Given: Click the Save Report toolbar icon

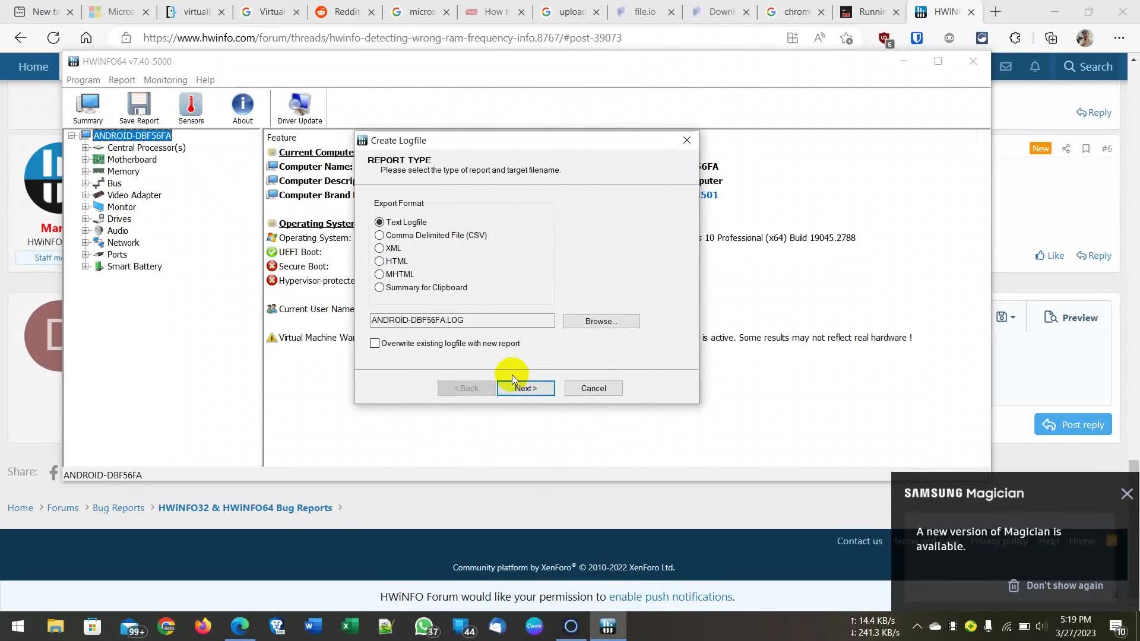Looking at the screenshot, I should (x=138, y=108).
